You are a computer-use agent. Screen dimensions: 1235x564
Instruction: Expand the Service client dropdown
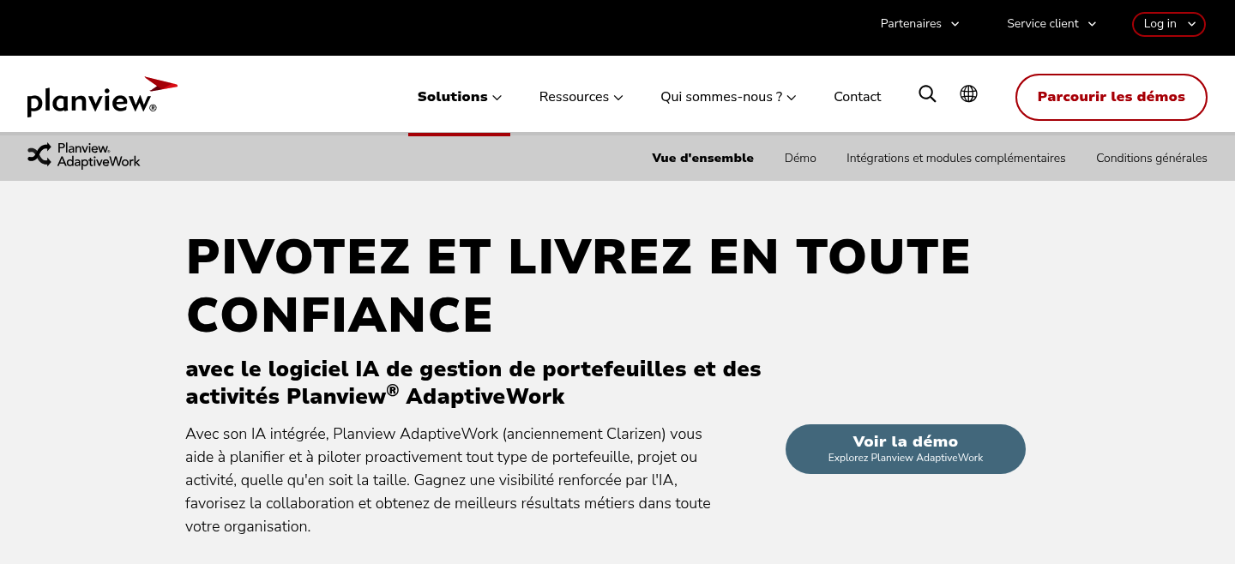(1051, 24)
